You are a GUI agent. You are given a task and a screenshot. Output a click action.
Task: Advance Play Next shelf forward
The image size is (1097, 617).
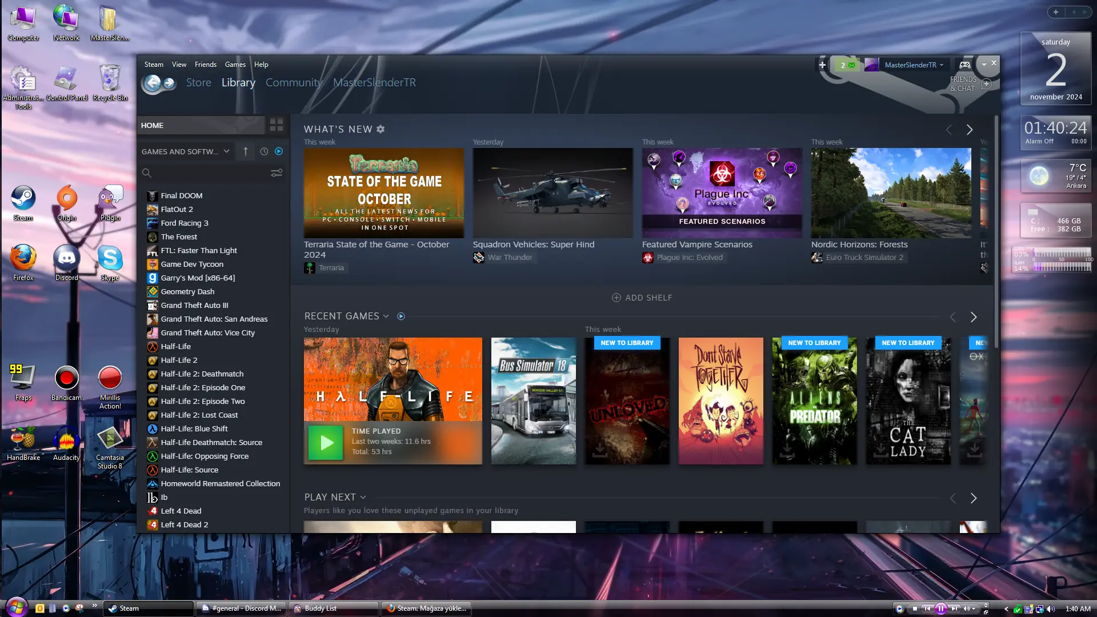[x=974, y=498]
